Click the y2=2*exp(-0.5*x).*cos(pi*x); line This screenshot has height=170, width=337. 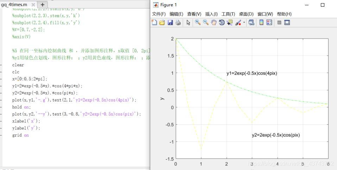coord(45,93)
